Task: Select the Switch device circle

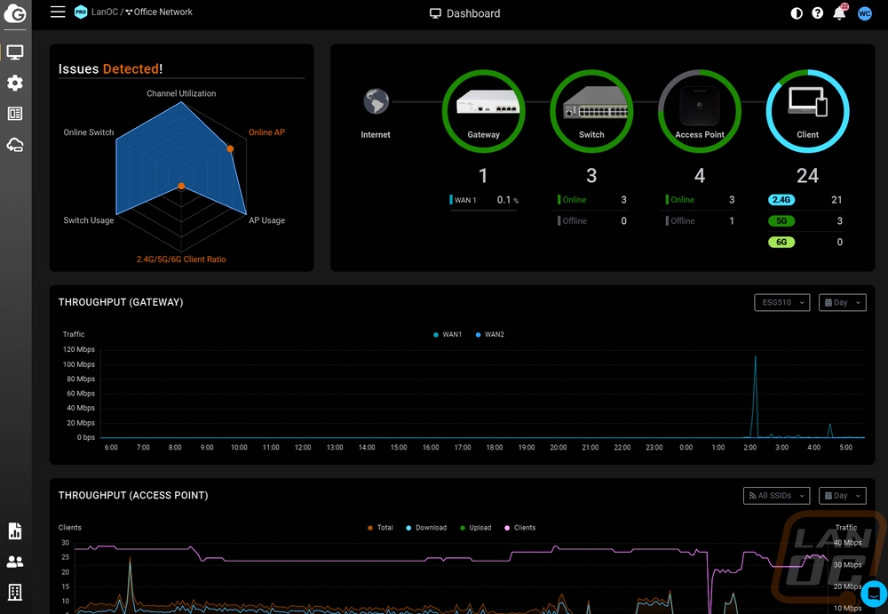Action: tap(591, 111)
